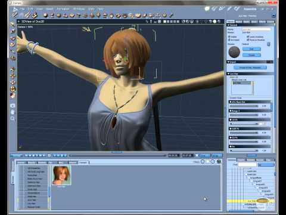Click the anchor-shaped icon in top toolbar

point(158,15)
